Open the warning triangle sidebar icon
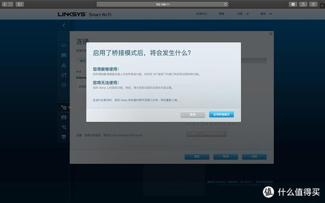The width and height of the screenshot is (325, 203). [x=64, y=65]
